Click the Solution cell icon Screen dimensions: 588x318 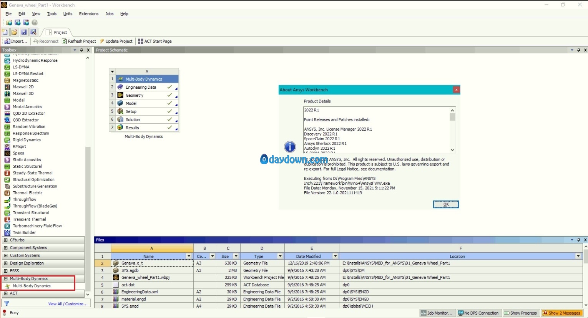pos(120,119)
